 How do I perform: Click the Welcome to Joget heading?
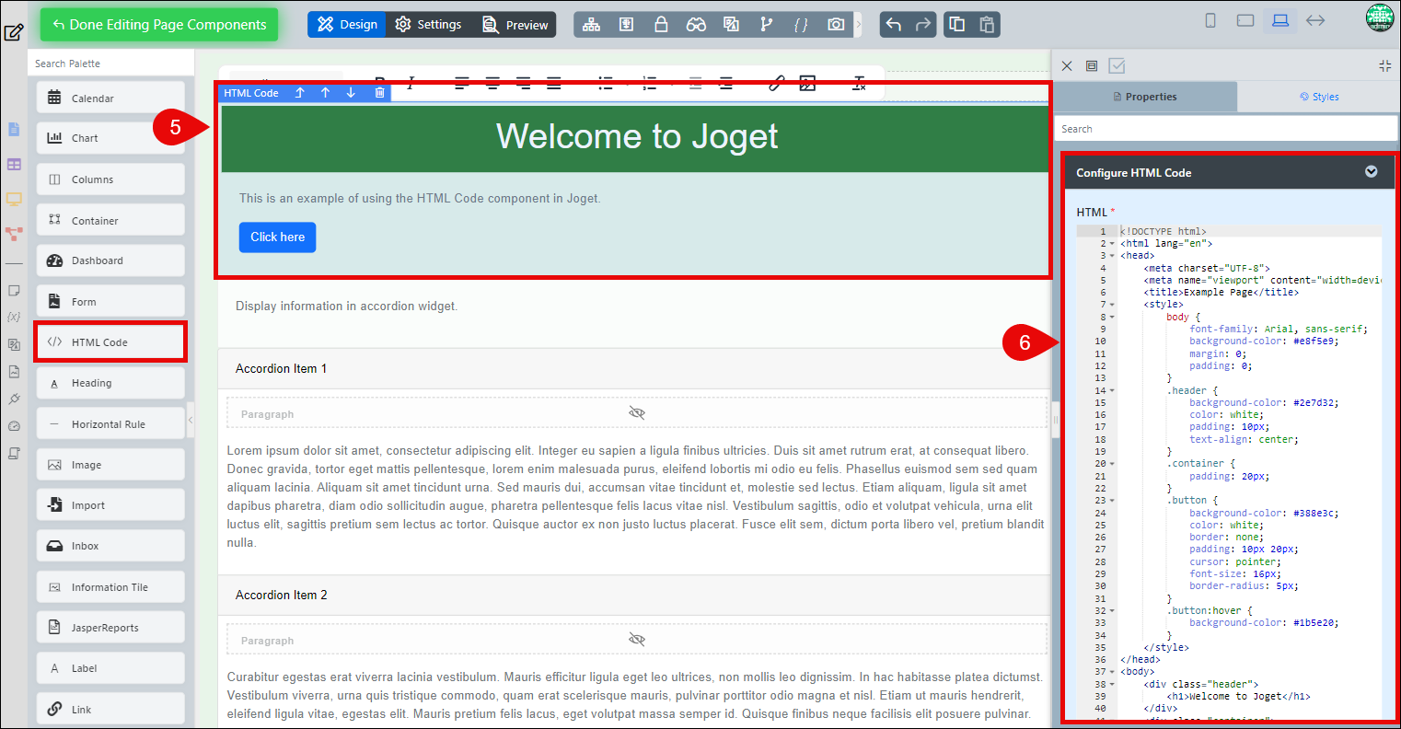pyautogui.click(x=637, y=136)
